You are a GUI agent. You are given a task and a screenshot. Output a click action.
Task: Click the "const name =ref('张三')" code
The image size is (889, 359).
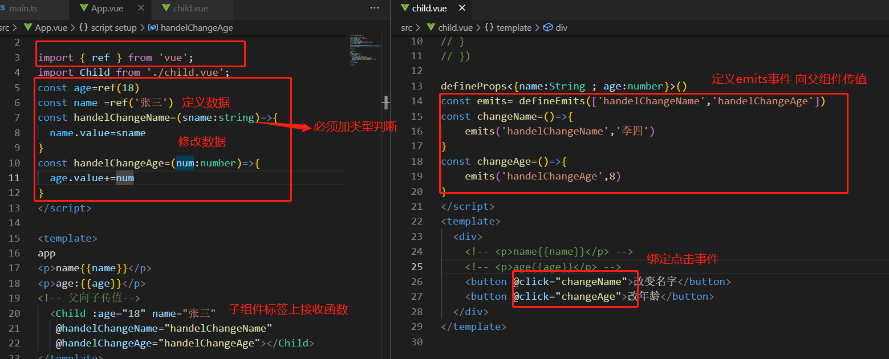pyautogui.click(x=105, y=103)
